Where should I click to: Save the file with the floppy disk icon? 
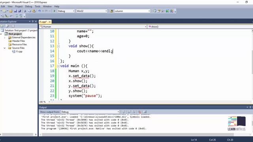[15, 11]
